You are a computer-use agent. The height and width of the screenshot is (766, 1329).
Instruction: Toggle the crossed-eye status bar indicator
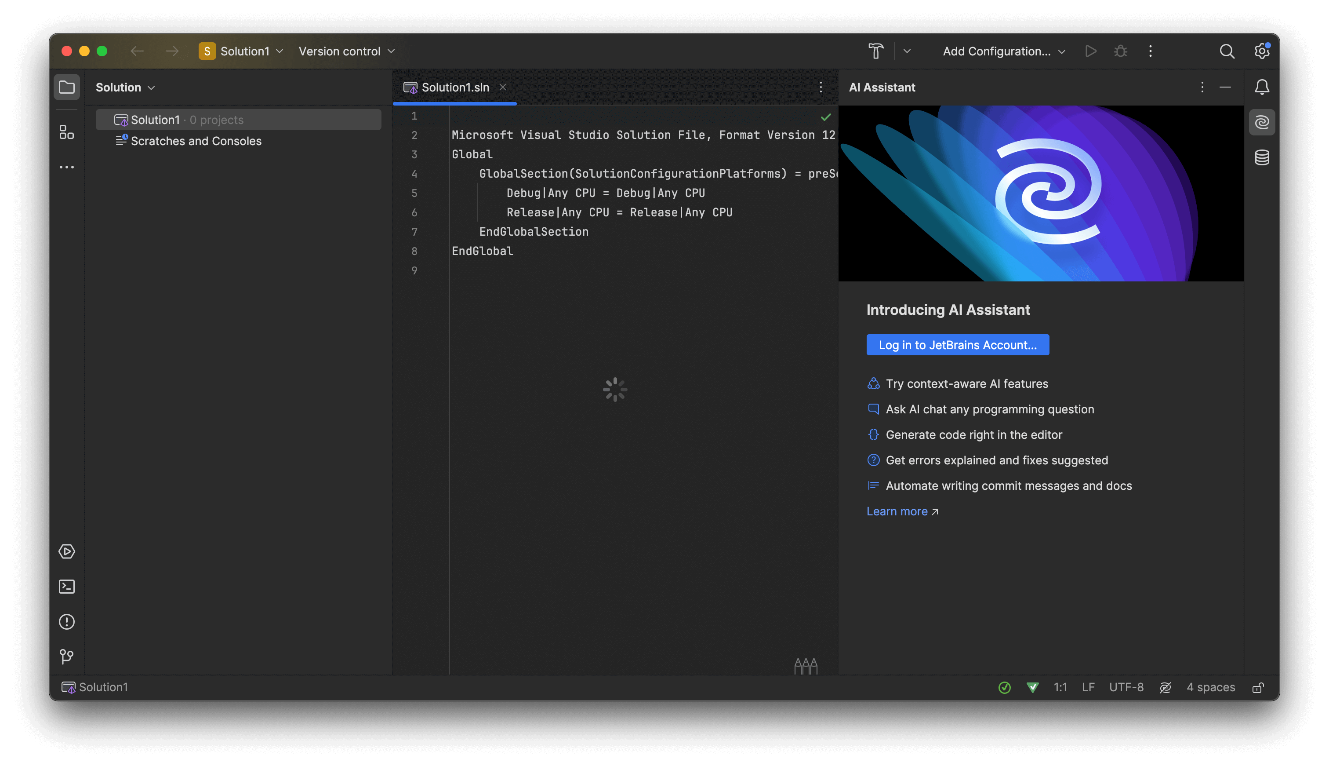[1165, 687]
